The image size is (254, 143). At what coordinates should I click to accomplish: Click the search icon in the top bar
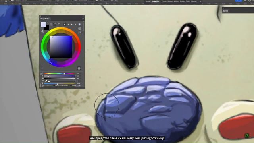(x=245, y=1)
